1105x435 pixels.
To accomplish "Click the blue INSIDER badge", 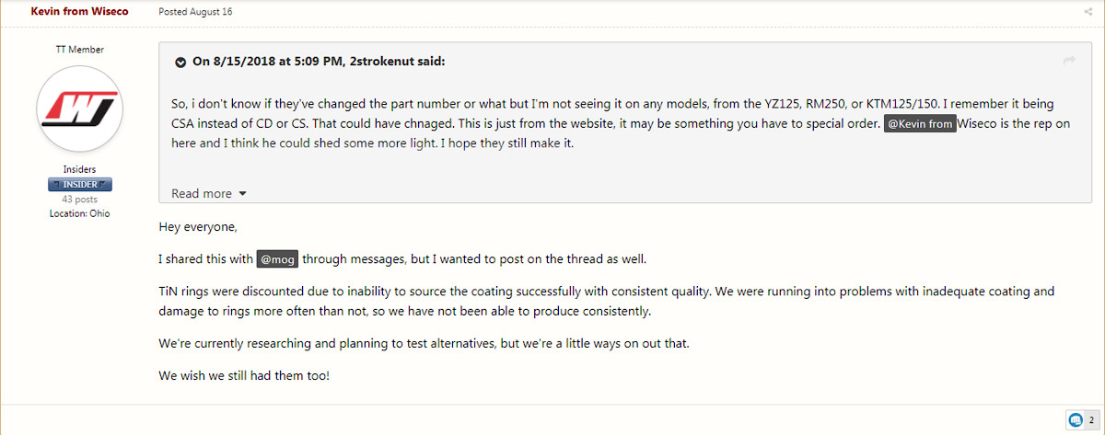I will pos(80,185).
